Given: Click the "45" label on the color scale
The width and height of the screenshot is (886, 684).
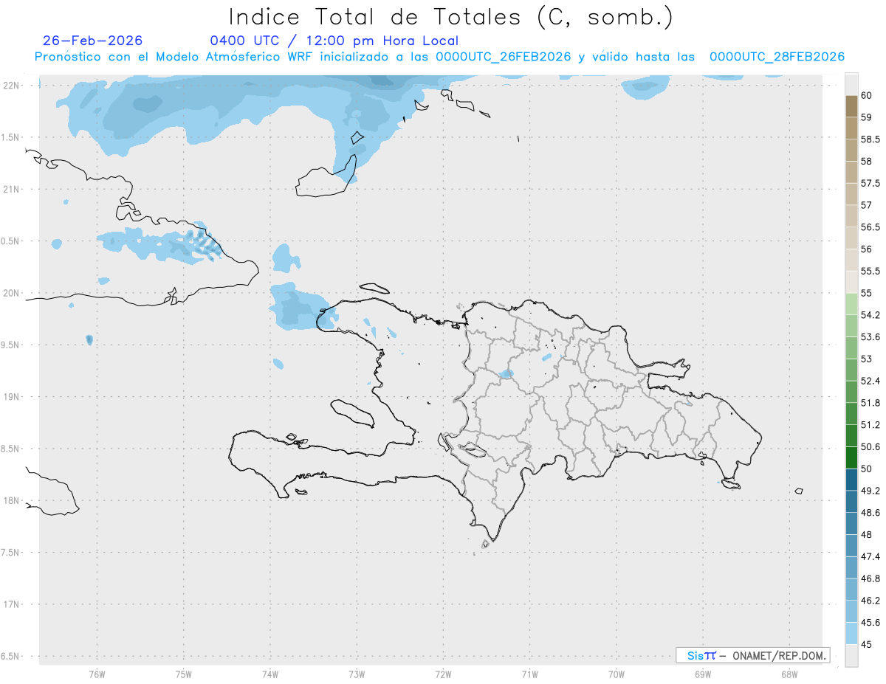Looking at the screenshot, I should click(866, 644).
